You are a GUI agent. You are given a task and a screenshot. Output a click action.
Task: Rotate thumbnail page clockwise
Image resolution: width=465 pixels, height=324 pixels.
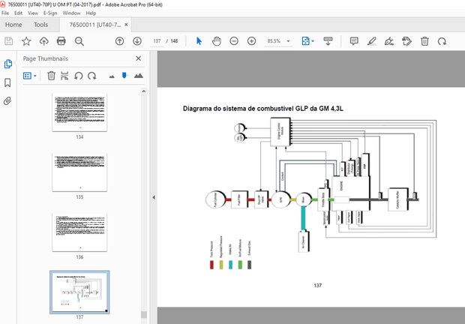[92, 76]
